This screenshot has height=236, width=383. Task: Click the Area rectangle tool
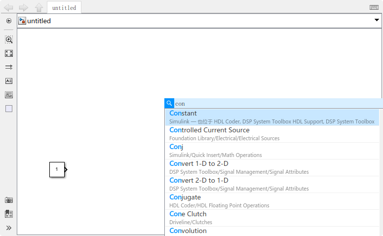(x=9, y=109)
